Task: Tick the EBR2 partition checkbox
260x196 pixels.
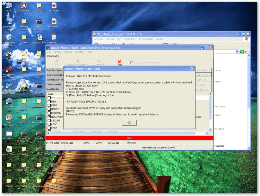Action: 49,128
